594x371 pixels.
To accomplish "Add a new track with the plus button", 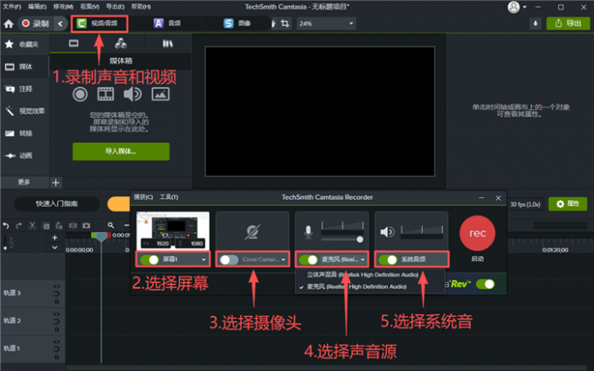I will [54, 237].
